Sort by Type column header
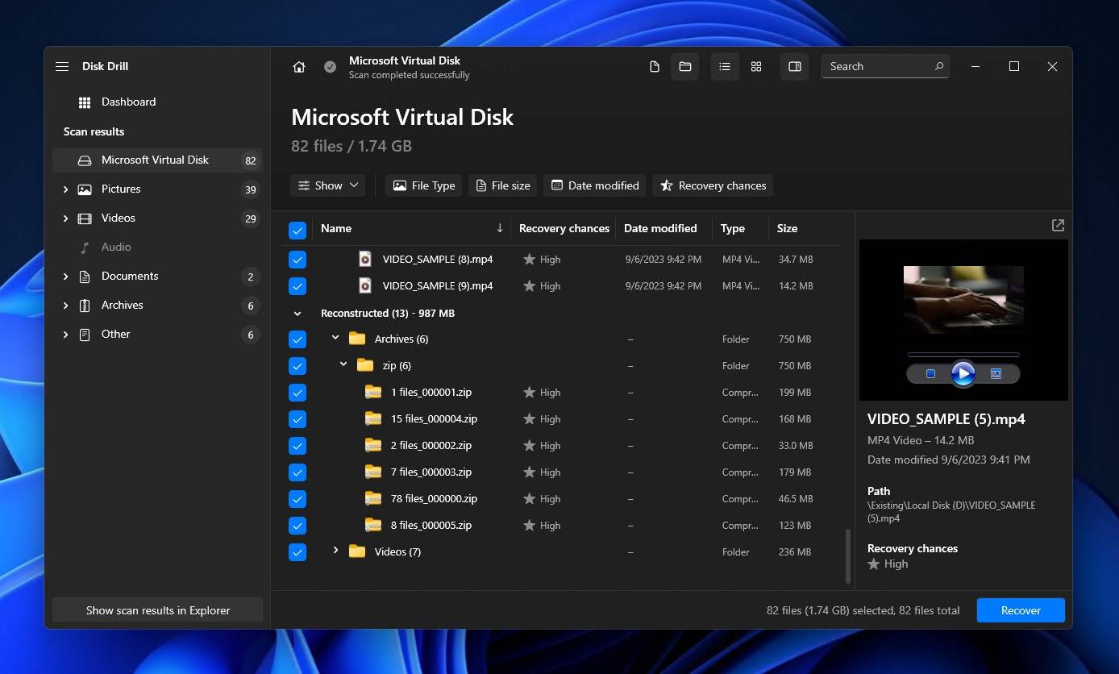 (733, 228)
